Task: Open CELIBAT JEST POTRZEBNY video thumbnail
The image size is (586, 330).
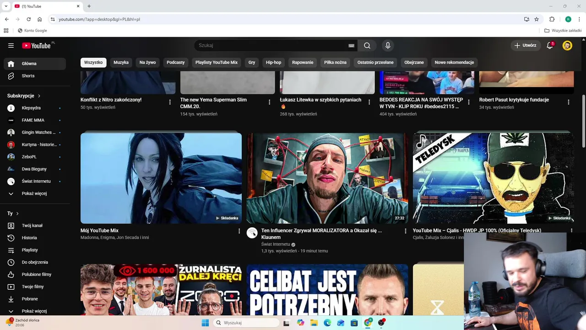Action: click(x=327, y=290)
